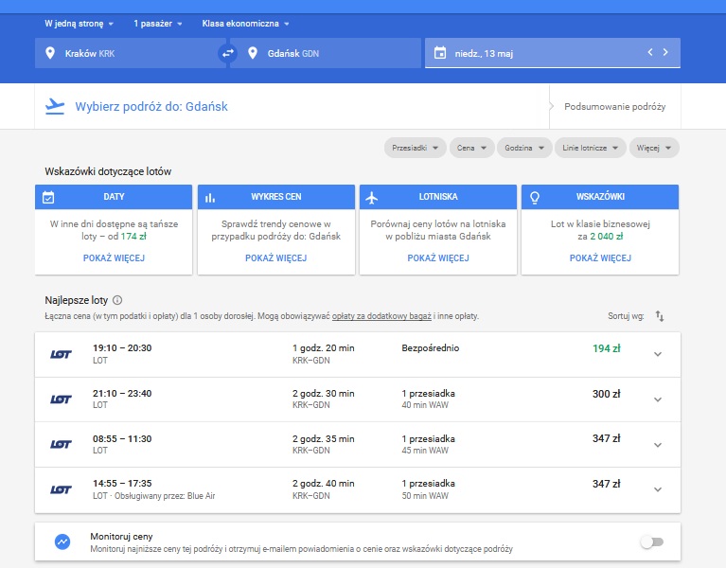Click info icon next to Najlepsze loty

coord(117,300)
